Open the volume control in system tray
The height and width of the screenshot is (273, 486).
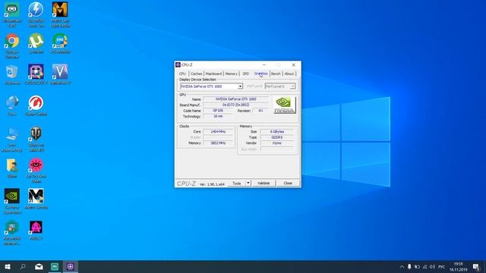pyautogui.click(x=433, y=266)
